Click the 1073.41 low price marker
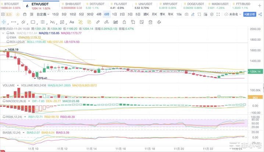Viewport: 264px width, 152px height. [x=40, y=78]
